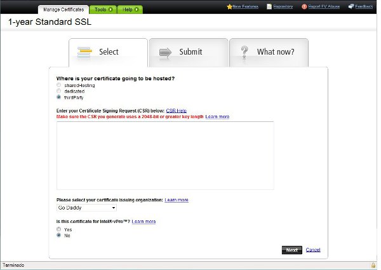Image resolution: width=381 pixels, height=270 pixels.
Task: Click the What now question mark icon
Action: click(x=243, y=52)
